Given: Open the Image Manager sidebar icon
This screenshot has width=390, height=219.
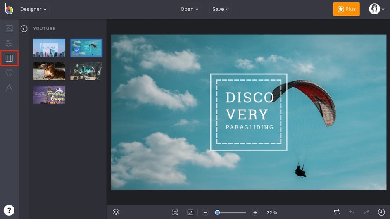Looking at the screenshot, I should point(9,29).
